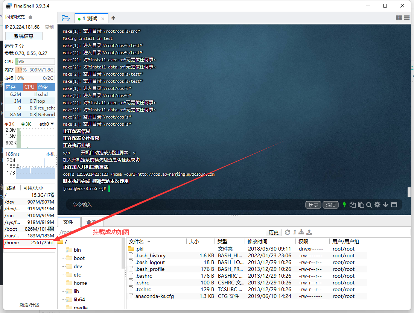The width and height of the screenshot is (414, 313).
Task: Select the .bash_profile file
Action: coord(247,269)
